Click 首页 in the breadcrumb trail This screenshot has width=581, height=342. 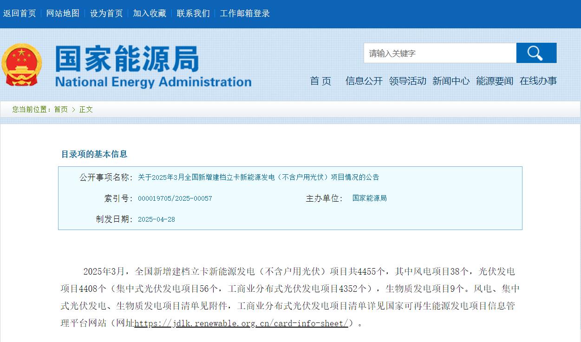point(61,109)
